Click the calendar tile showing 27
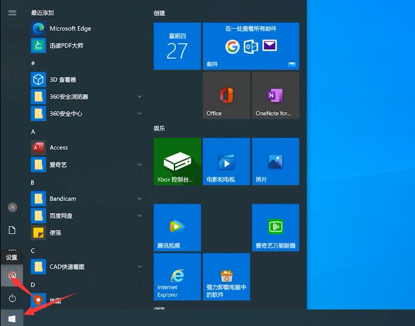The height and width of the screenshot is (326, 415). click(177, 46)
